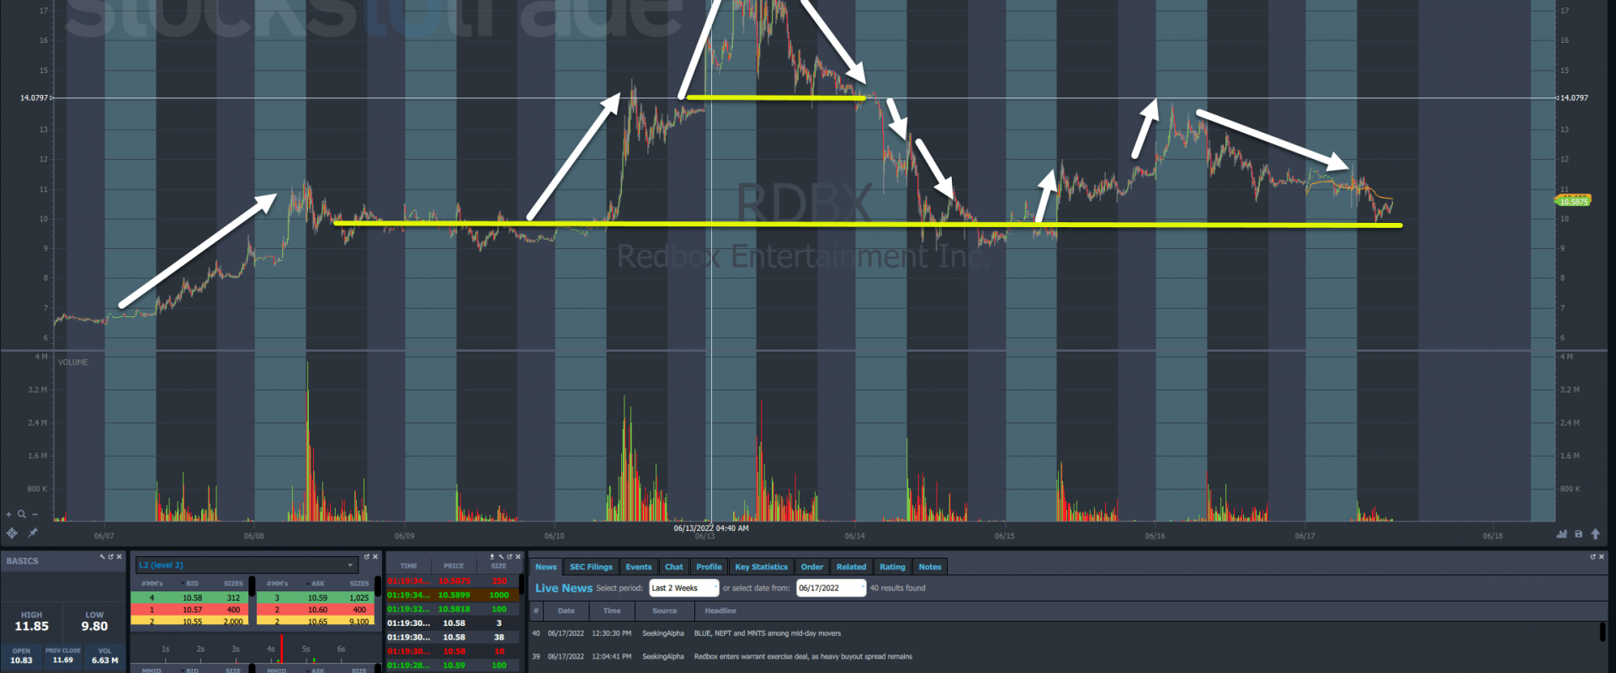1616x673 pixels.
Task: Click the time and sales scrollbar handle
Action: pyautogui.click(x=522, y=582)
